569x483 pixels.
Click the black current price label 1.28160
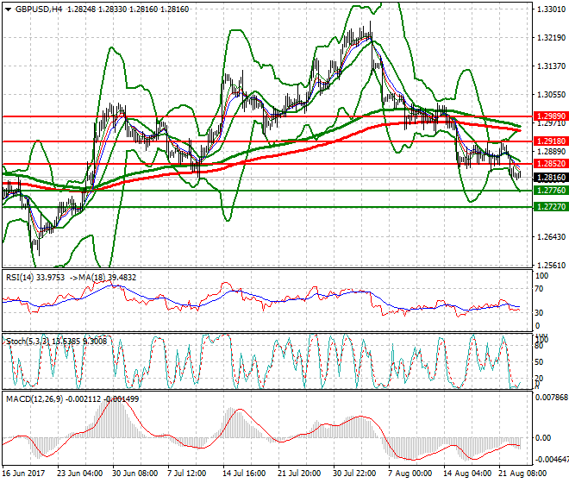[x=547, y=177]
